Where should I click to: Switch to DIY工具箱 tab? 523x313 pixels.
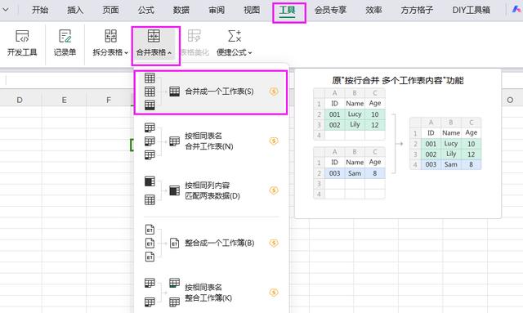tap(471, 11)
